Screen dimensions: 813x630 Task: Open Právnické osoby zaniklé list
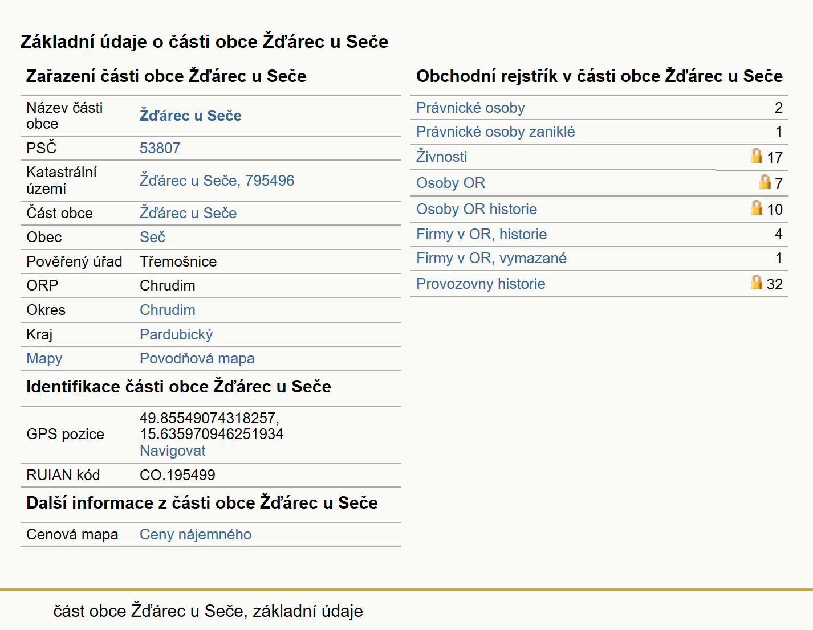(495, 132)
